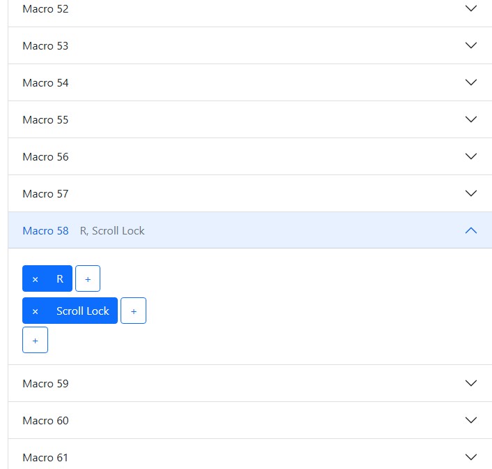The width and height of the screenshot is (492, 469).
Task: Collapse Macro 58 using the up chevron
Action: pyautogui.click(x=471, y=230)
